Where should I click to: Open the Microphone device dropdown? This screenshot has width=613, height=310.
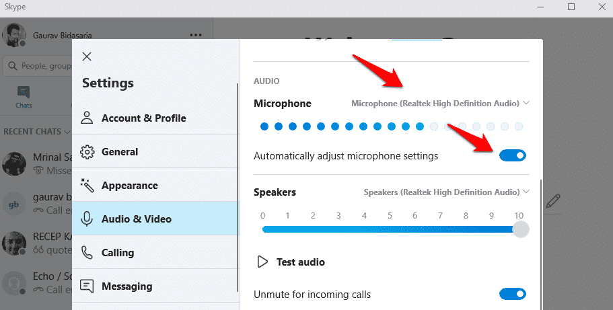(440, 103)
